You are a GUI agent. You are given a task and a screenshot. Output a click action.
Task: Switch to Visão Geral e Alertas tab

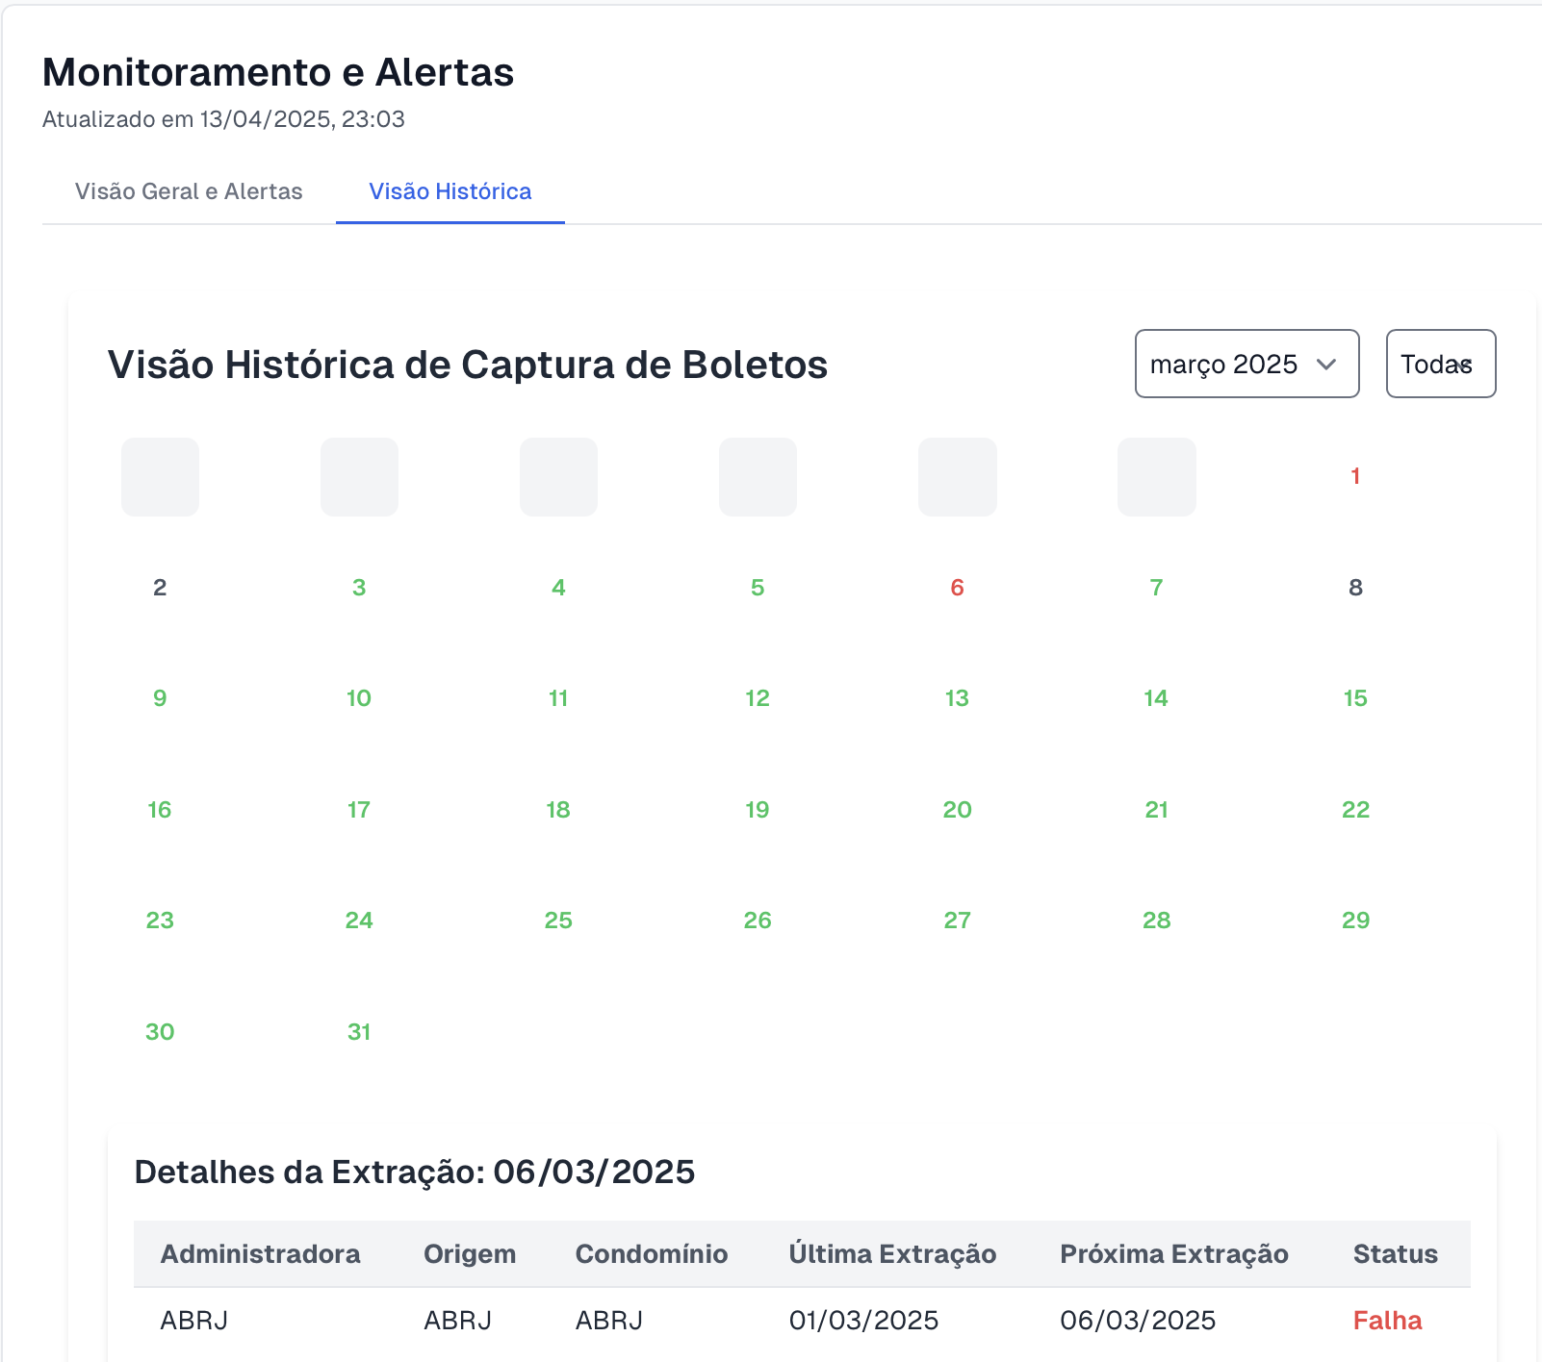[189, 191]
